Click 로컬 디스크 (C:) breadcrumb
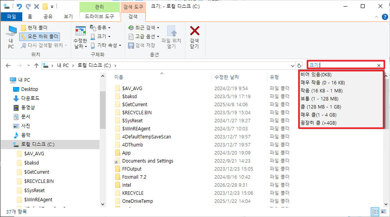This screenshot has width=390, height=217. [x=94, y=66]
